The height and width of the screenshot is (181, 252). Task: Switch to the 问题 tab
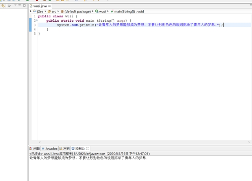36,149
